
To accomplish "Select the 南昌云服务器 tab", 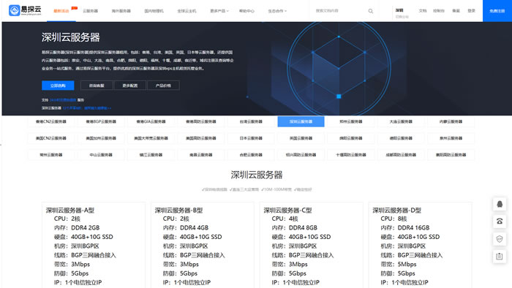I will pyautogui.click(x=201, y=155).
